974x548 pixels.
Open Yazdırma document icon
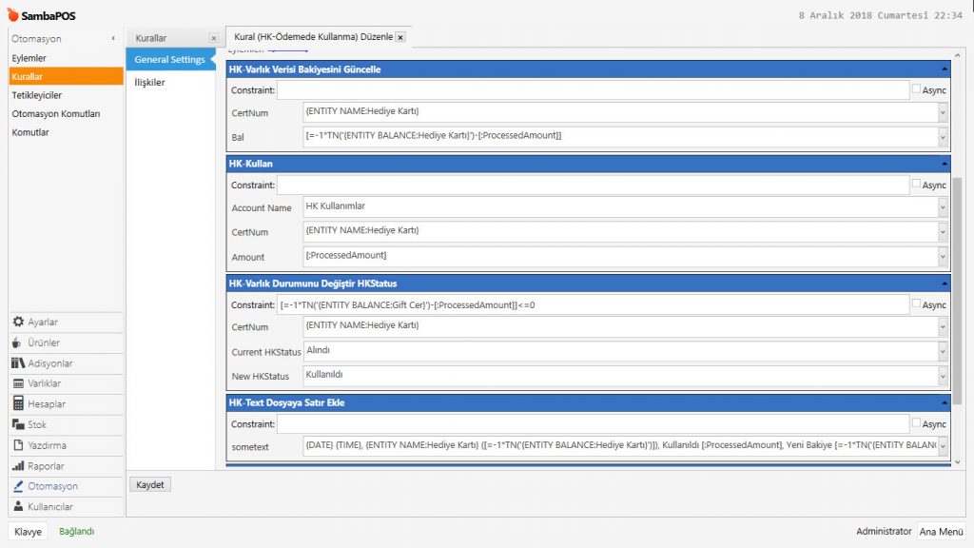coord(18,445)
